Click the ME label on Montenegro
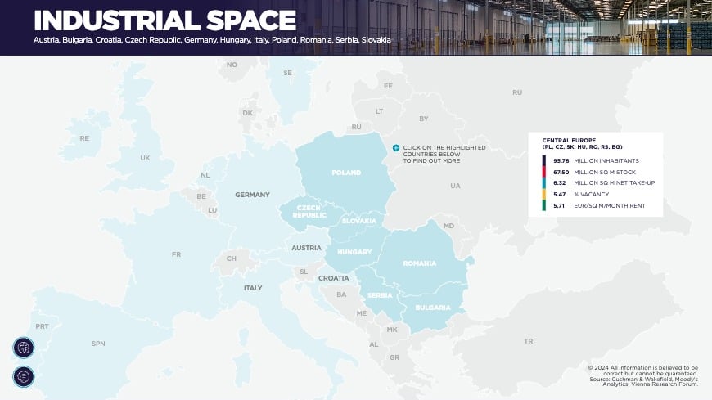The height and width of the screenshot is (400, 712). [362, 313]
